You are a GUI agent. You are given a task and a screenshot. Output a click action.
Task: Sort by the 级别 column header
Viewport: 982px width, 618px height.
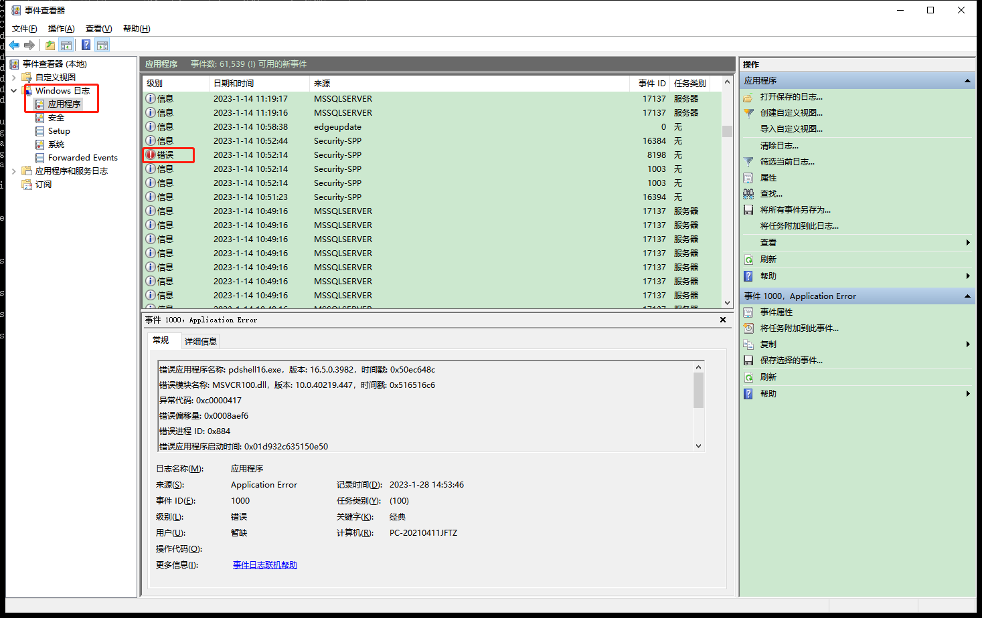175,84
